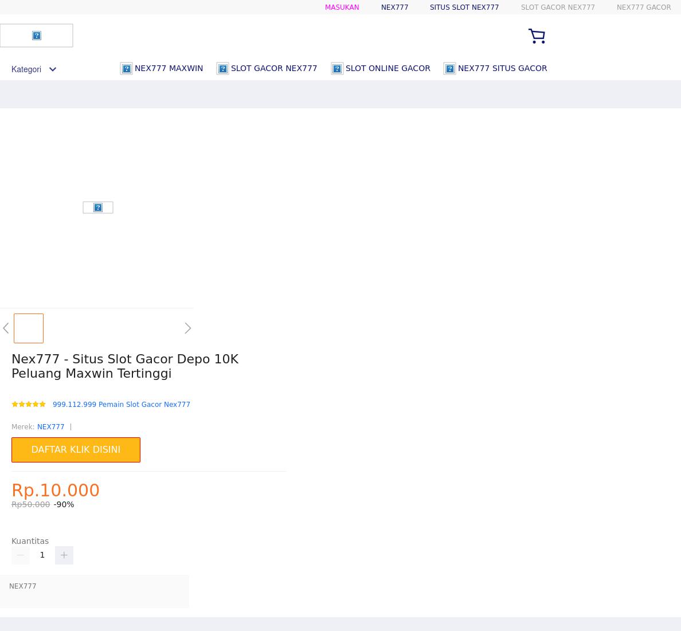Open MASUKAN in the top menu
The image size is (681, 631).
tap(342, 7)
